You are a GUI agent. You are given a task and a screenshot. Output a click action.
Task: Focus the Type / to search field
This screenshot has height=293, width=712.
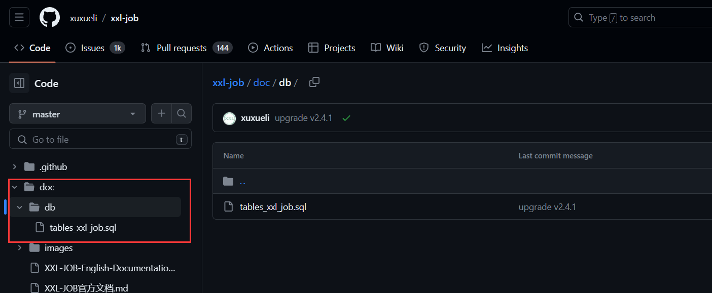(x=640, y=18)
